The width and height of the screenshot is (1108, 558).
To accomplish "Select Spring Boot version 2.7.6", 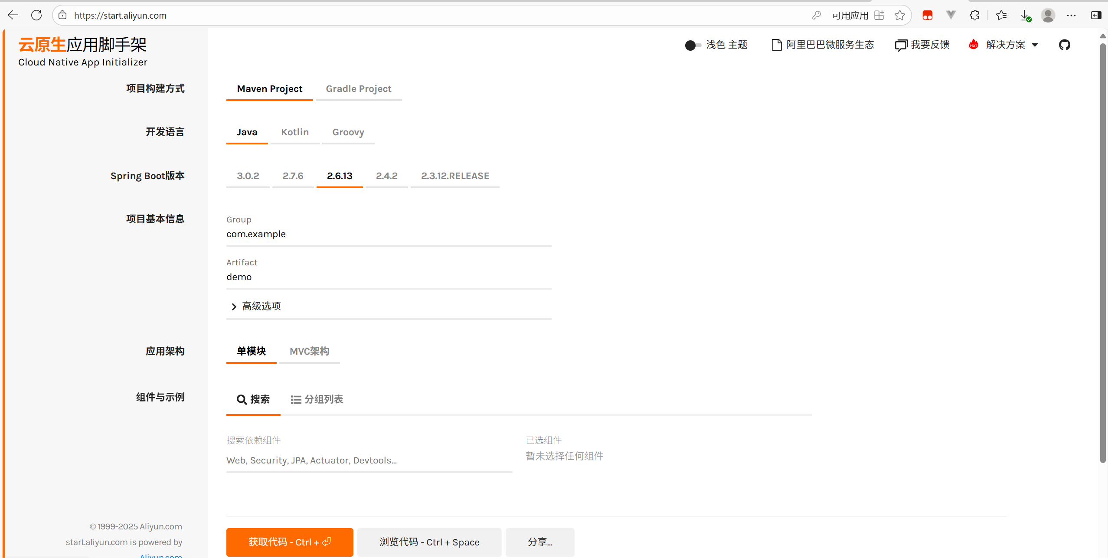I will point(293,176).
